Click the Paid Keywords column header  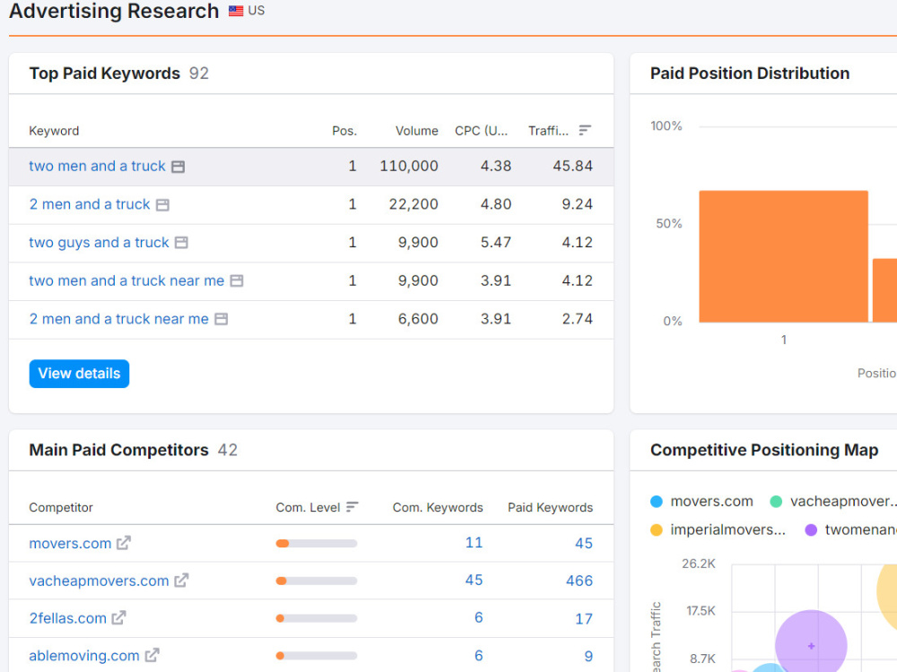point(551,507)
